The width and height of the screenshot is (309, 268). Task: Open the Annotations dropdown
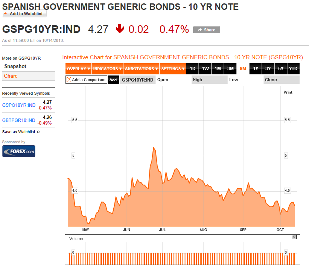141,69
